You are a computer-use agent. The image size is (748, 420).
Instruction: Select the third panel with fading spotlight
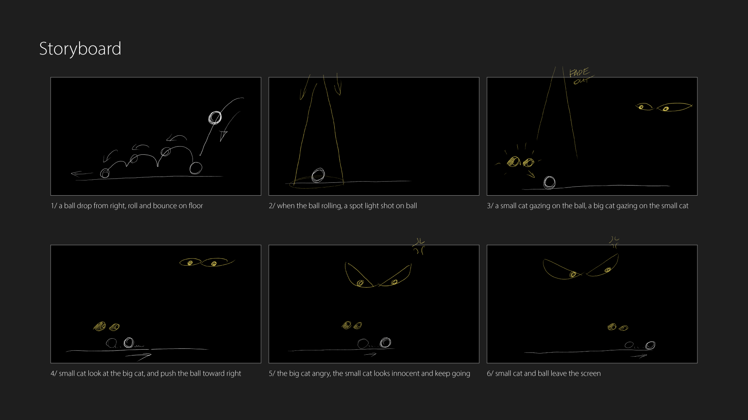click(x=592, y=136)
